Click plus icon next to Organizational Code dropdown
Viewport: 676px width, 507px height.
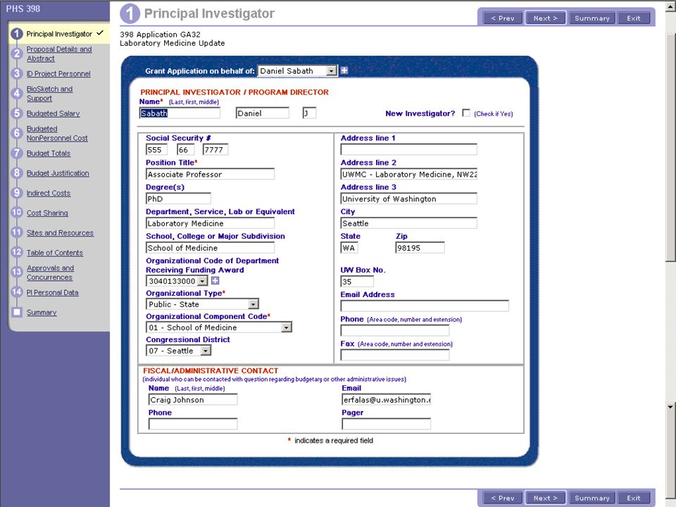click(x=215, y=281)
